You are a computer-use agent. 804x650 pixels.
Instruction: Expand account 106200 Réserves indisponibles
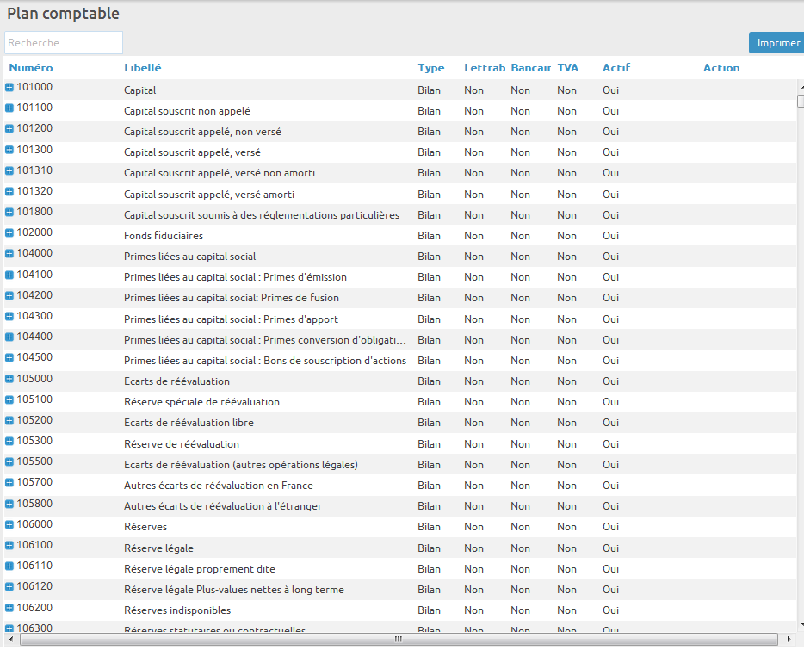click(9, 610)
